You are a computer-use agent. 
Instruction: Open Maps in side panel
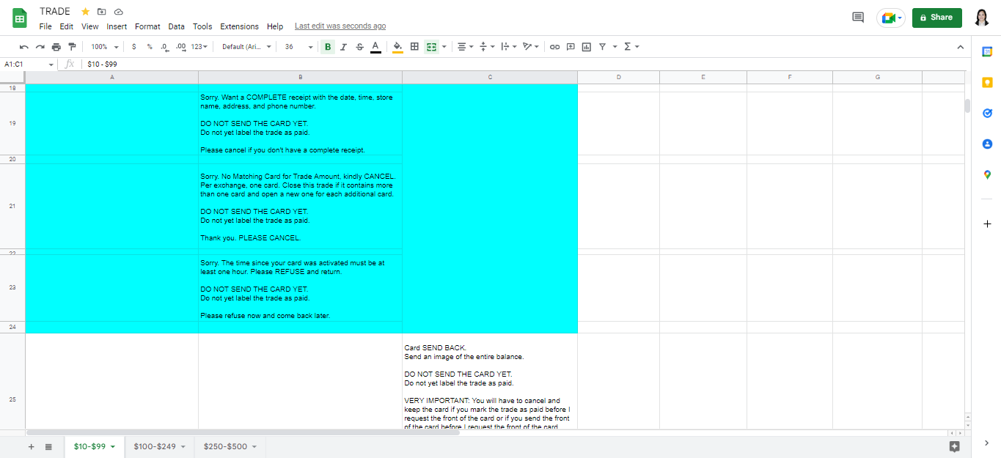pos(987,174)
